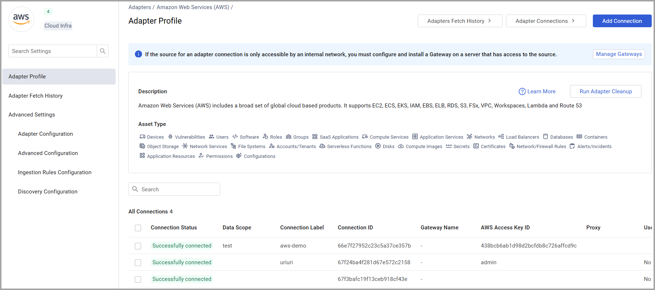655x290 pixels.
Task: Click connection ID 67f24ba4f281d67e572c2158
Action: click(x=374, y=262)
